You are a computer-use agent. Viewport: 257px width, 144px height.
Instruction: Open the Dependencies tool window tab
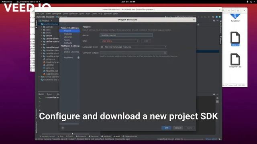(x=130, y=136)
